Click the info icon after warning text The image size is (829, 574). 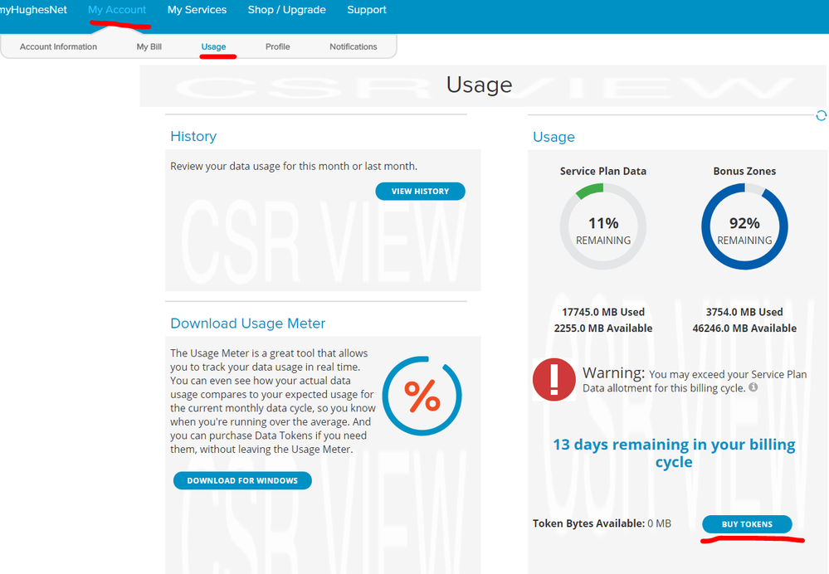753,387
